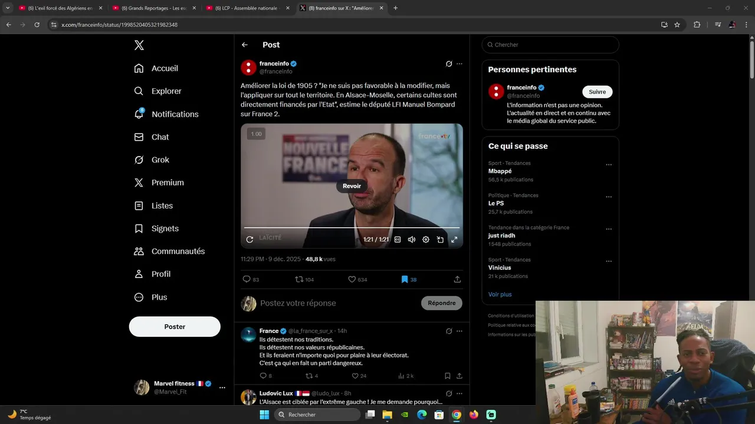Go back with Post arrow

coord(245,45)
